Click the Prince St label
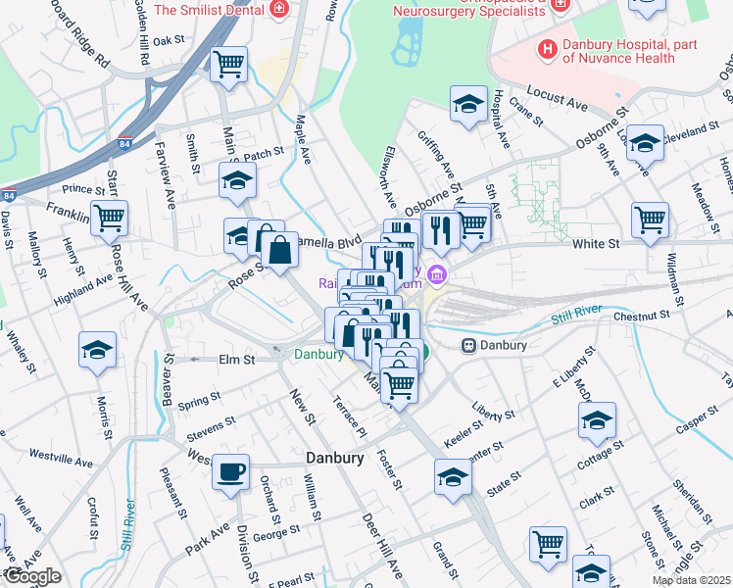The image size is (733, 588). 83,189
